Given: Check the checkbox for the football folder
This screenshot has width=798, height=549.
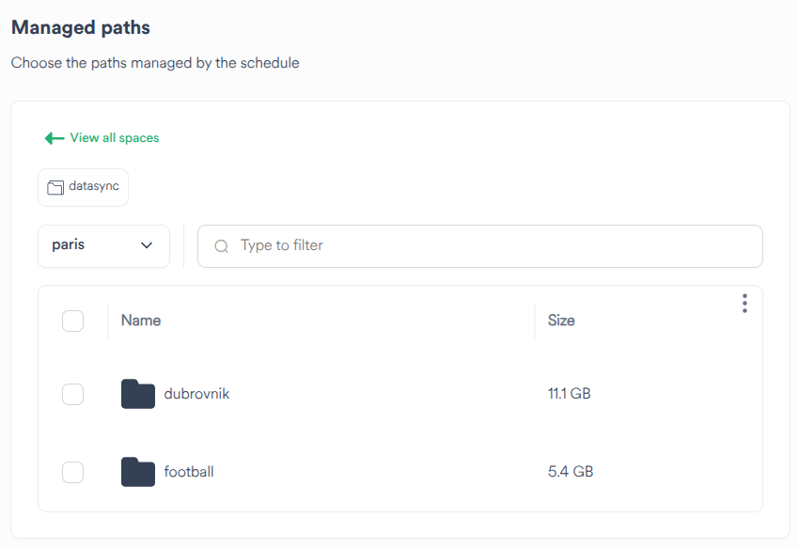Looking at the screenshot, I should pos(72,472).
